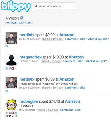Click the gray G icon under rodbegbie's avatar
Screen dimensions: 111x120
point(7,116)
